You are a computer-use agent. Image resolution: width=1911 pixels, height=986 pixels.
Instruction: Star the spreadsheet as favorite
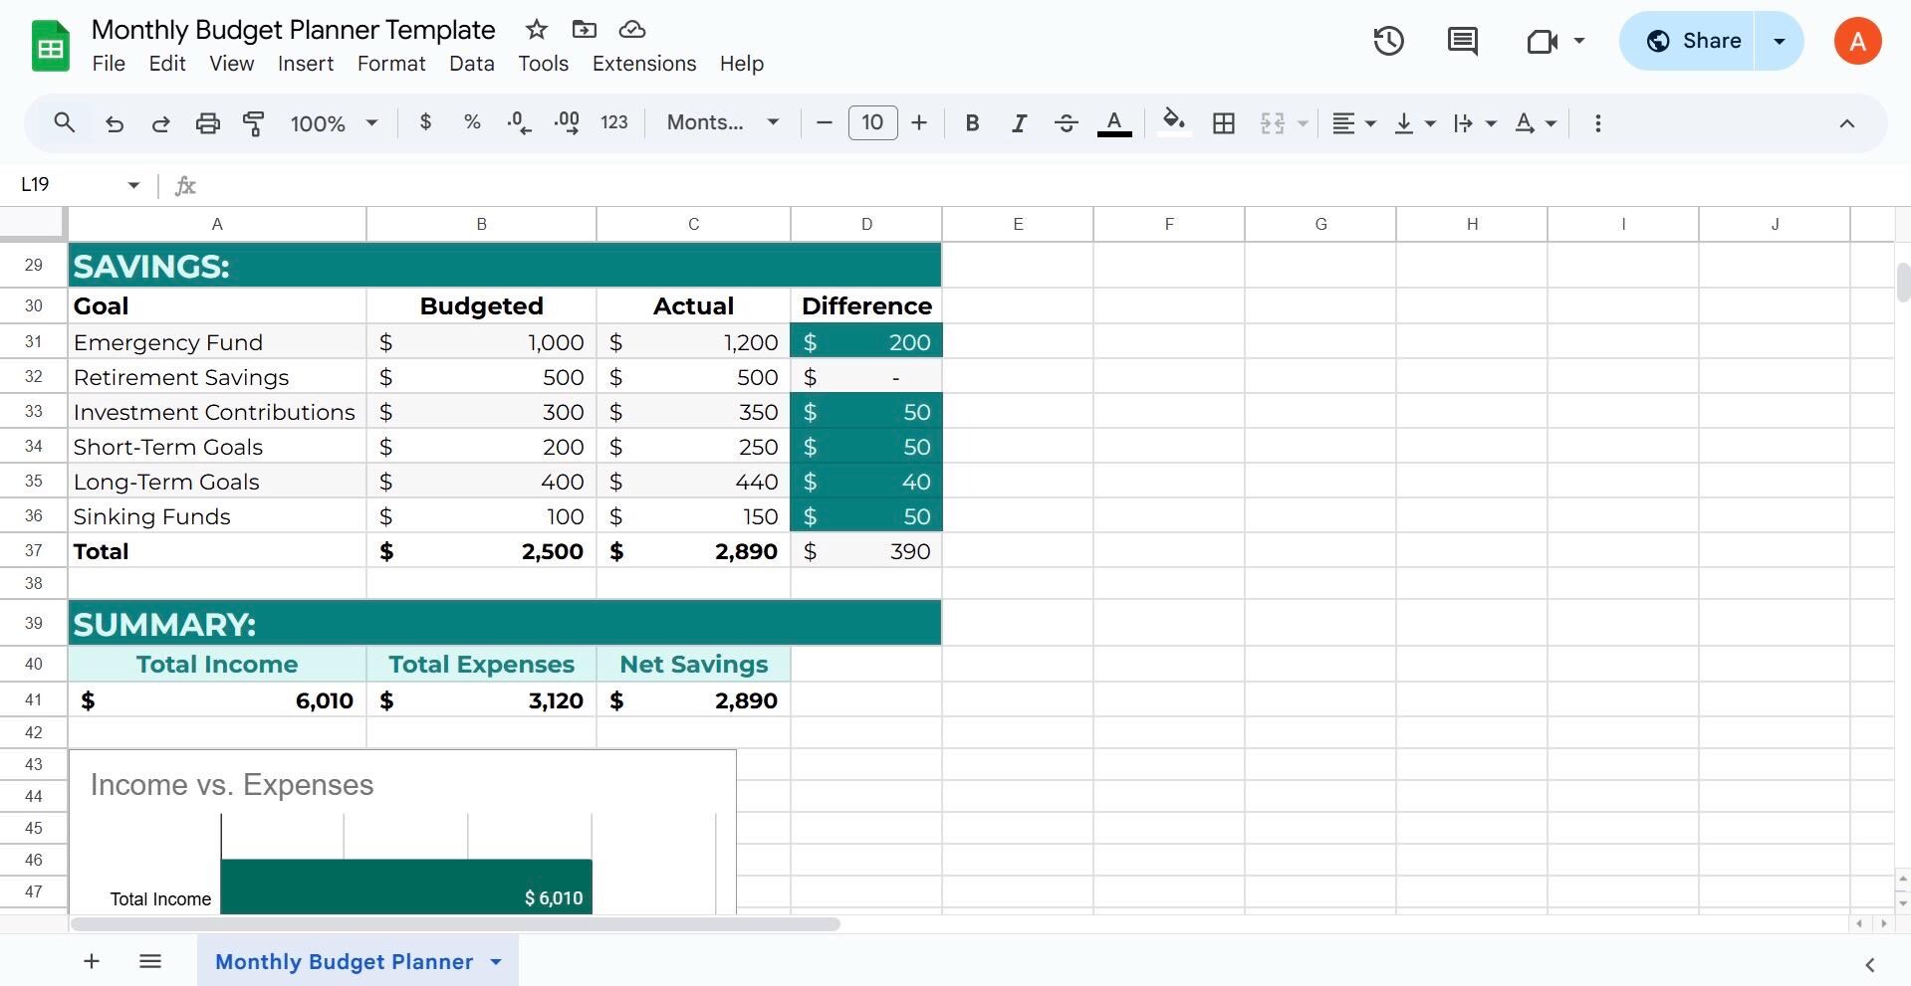point(535,29)
